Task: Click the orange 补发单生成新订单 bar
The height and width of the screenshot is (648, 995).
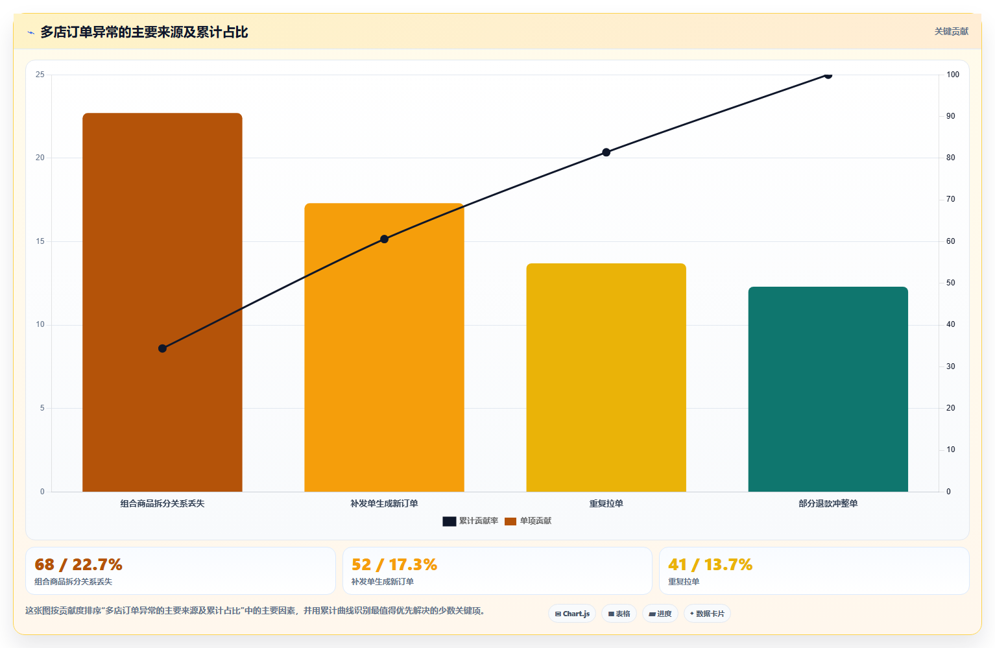Action: pyautogui.click(x=384, y=348)
